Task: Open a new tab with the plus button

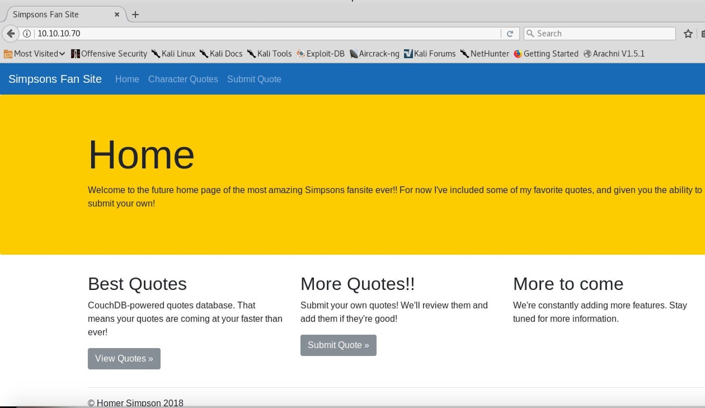Action: pyautogui.click(x=135, y=15)
